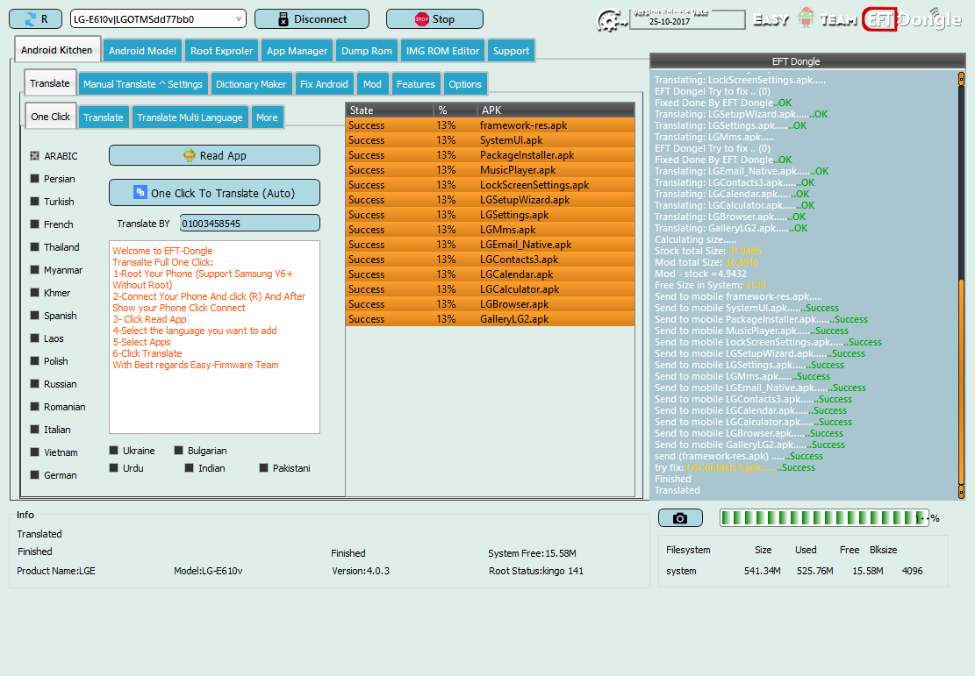Select the GalleryLG2.apk row

pyautogui.click(x=490, y=319)
